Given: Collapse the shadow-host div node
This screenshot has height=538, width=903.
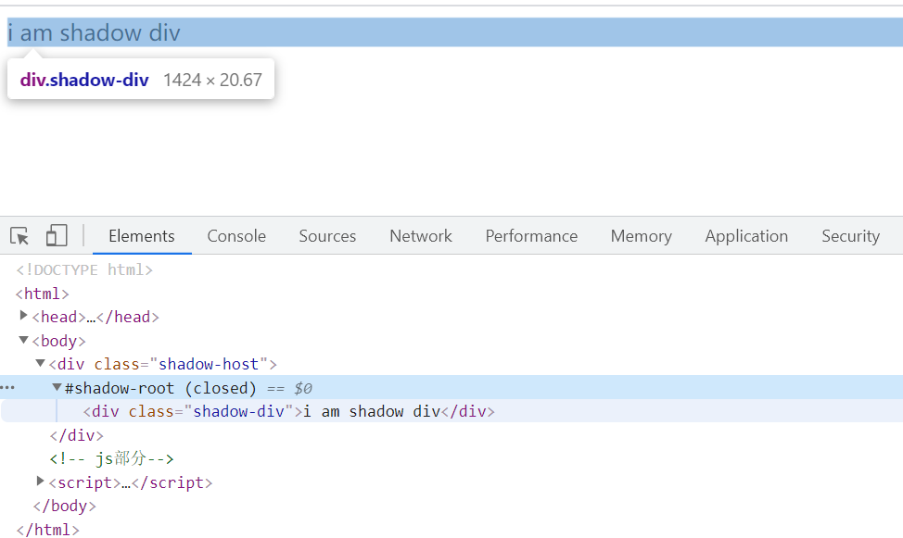Looking at the screenshot, I should click(40, 363).
